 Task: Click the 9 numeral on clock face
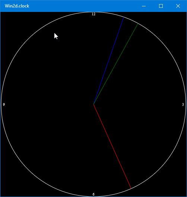click(4, 105)
